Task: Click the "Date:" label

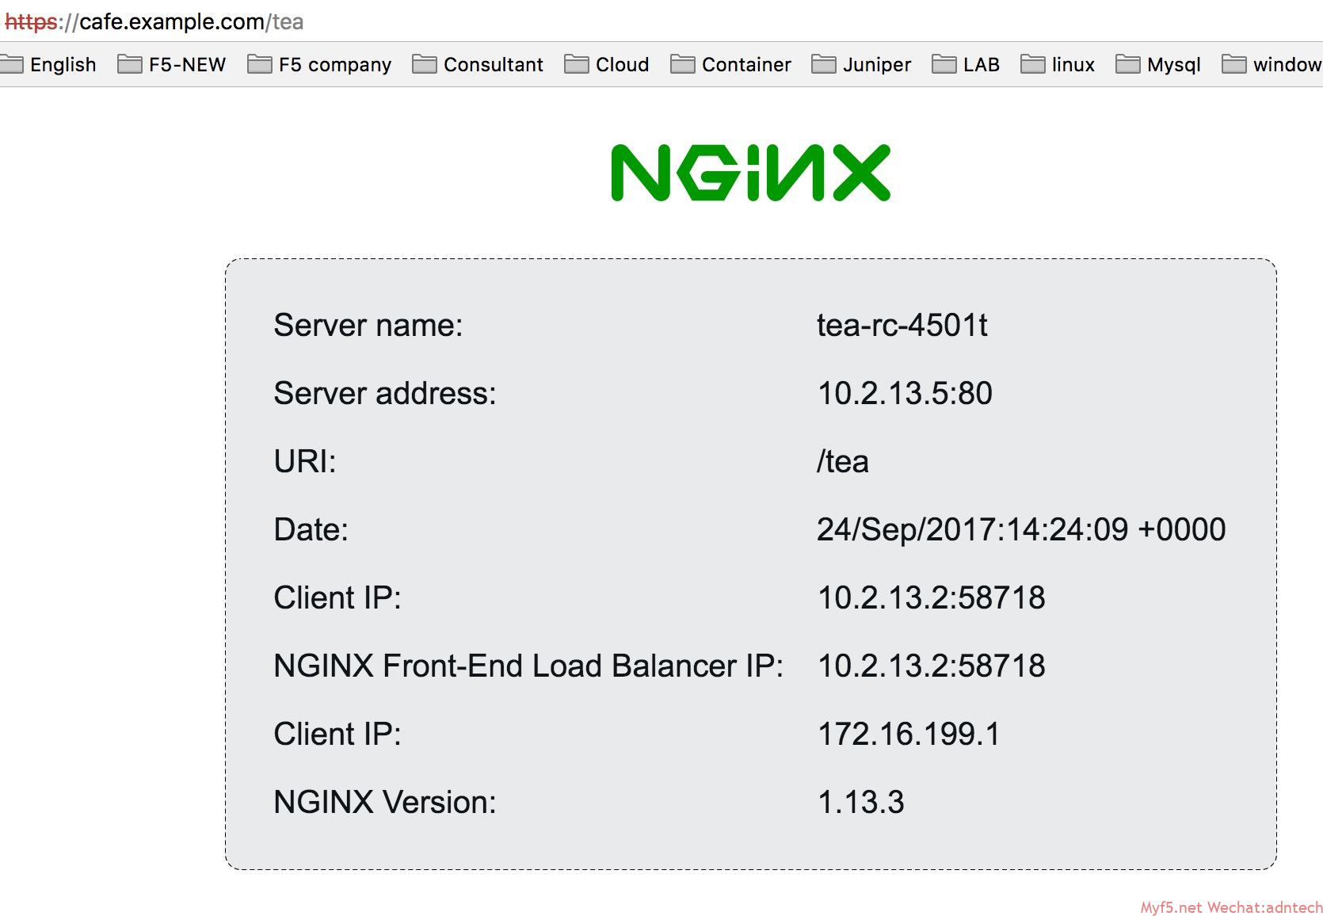Action: 311,529
